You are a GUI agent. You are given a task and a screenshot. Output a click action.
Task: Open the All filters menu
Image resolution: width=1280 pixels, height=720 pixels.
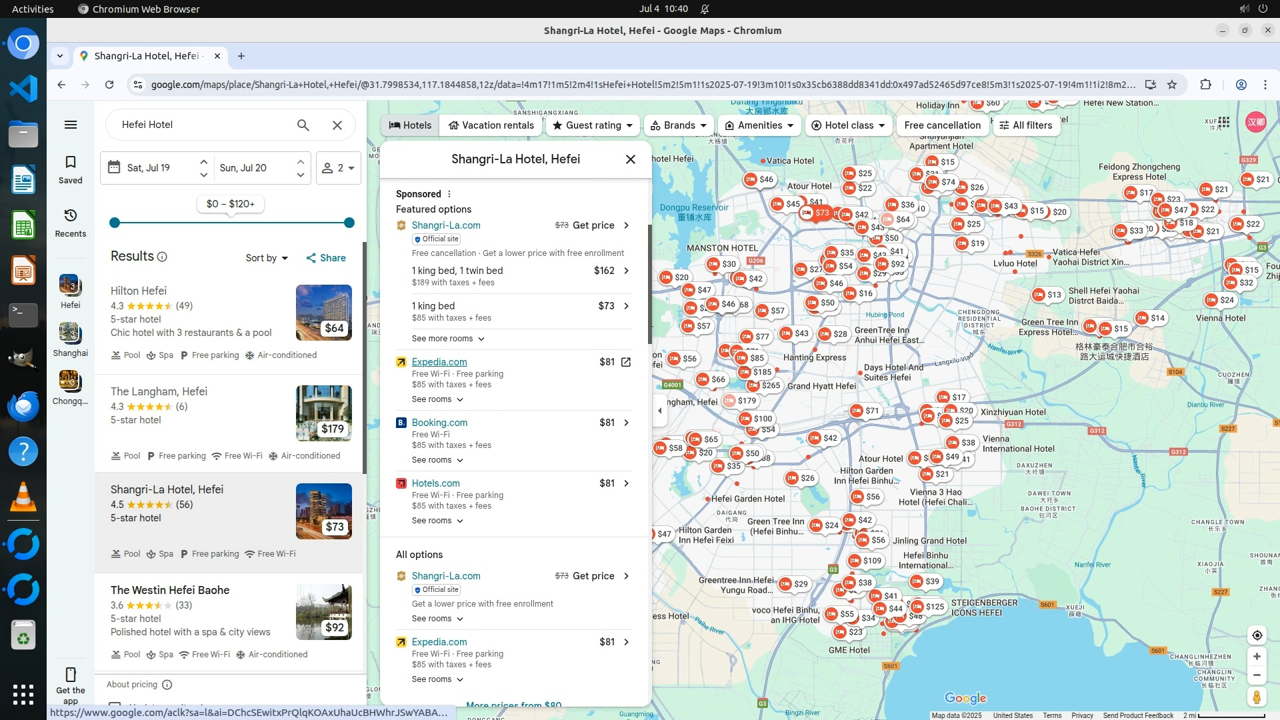click(1025, 125)
